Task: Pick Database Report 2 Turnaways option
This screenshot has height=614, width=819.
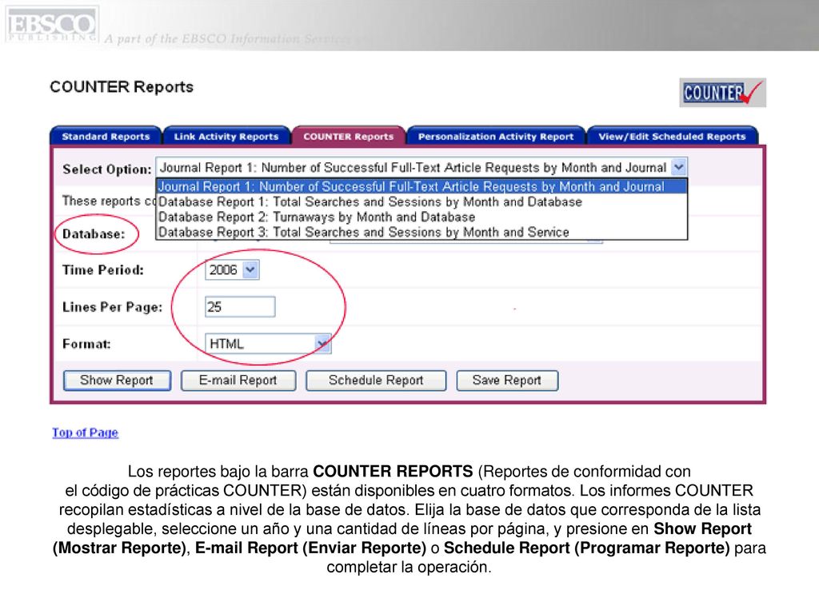Action: 421,217
